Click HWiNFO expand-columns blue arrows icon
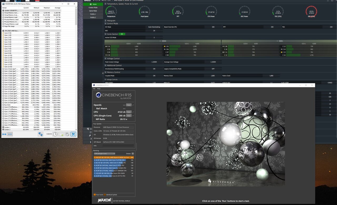The image size is (337, 205). [x=4, y=134]
